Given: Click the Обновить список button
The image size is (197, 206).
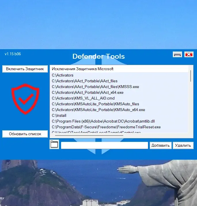Looking at the screenshot, I should point(25,134).
